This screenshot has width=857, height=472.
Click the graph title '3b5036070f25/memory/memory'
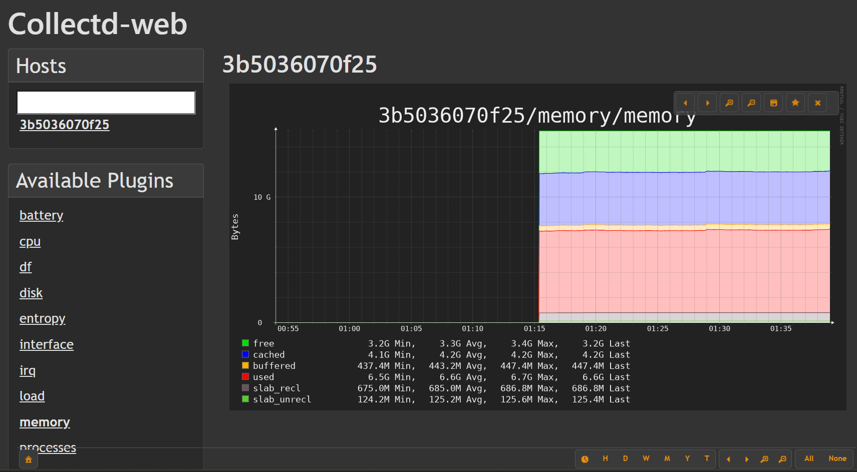tap(537, 116)
